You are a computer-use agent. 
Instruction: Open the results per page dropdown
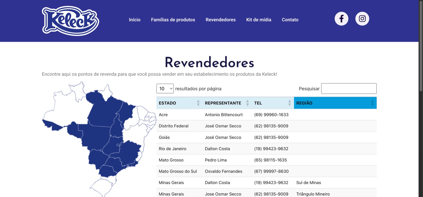click(x=165, y=89)
